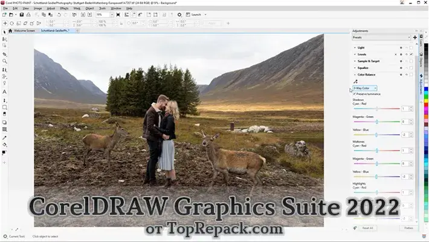
Task: Click the zoom level input field
Action: click(103, 15)
